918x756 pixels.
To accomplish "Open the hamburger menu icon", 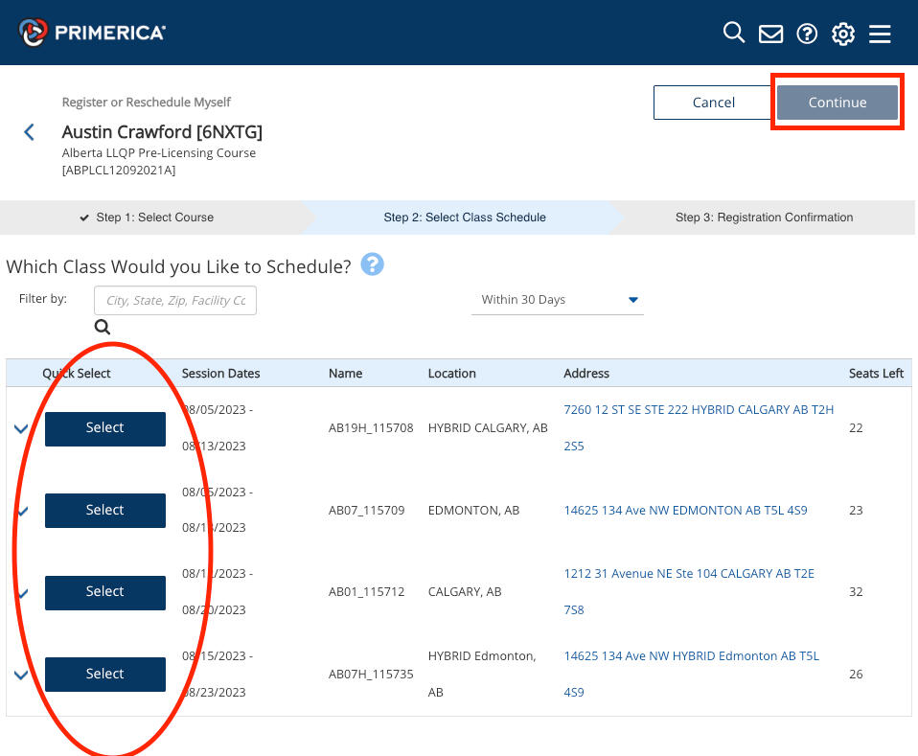I will pyautogui.click(x=880, y=34).
